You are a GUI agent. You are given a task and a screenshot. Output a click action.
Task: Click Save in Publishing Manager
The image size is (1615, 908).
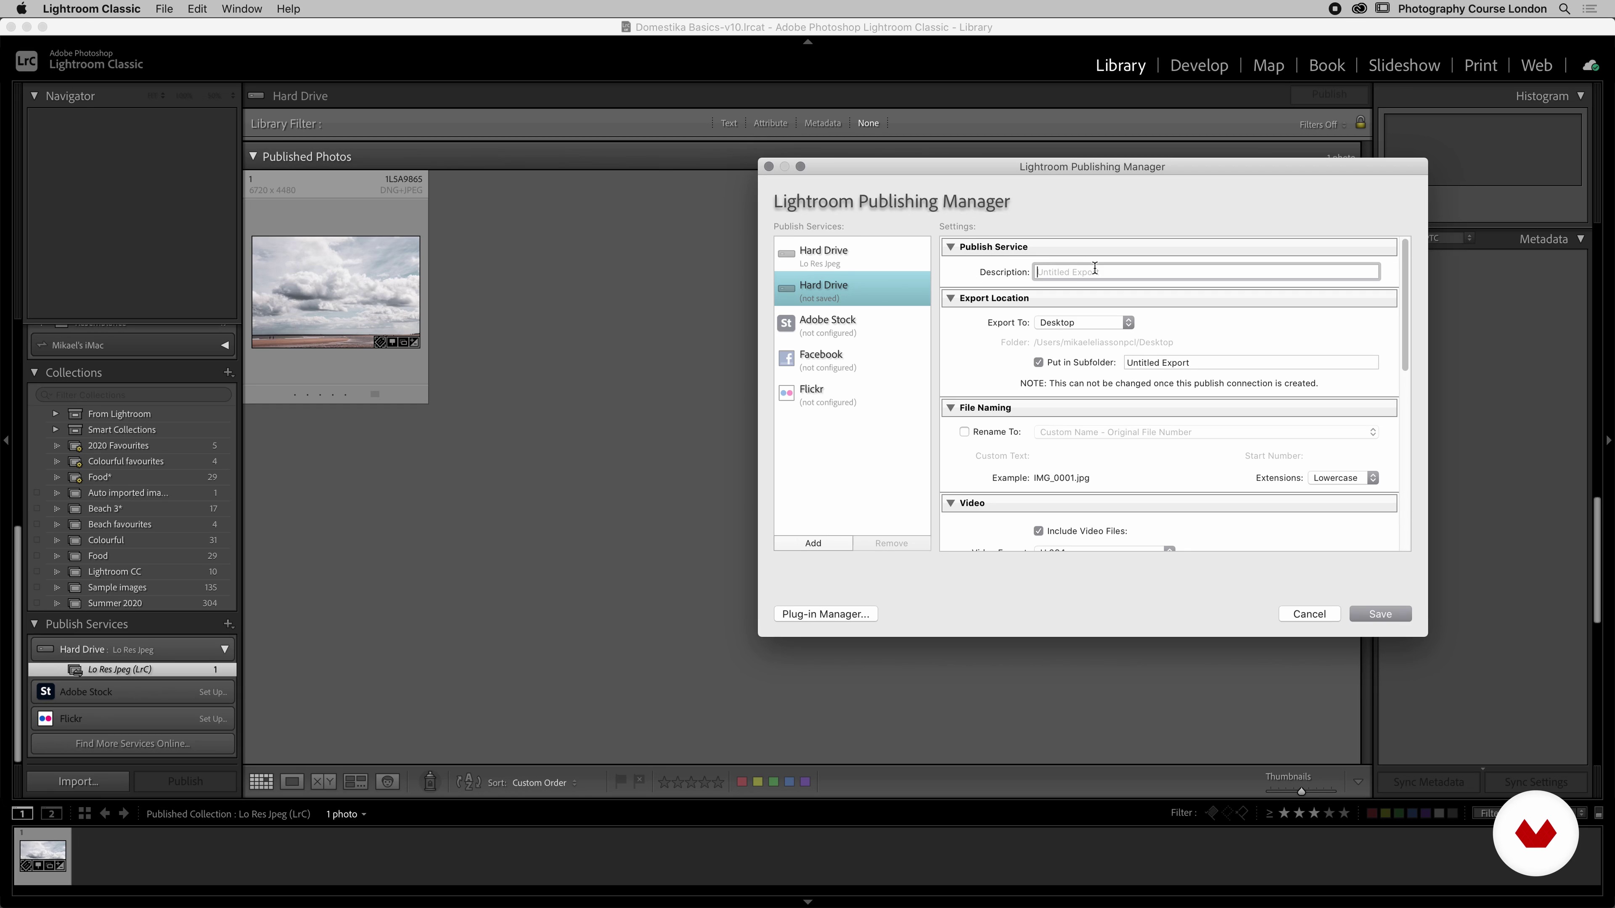pos(1380,614)
